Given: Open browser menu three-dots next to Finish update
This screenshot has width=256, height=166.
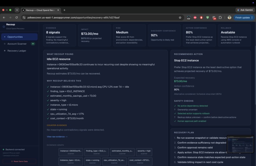Looking at the screenshot, I should (252, 18).
